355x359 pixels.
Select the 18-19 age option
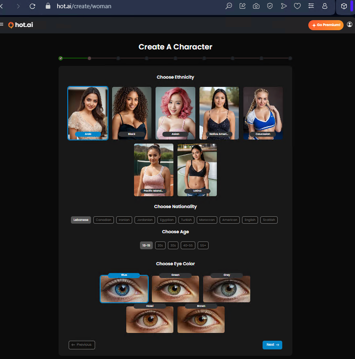[146, 246]
